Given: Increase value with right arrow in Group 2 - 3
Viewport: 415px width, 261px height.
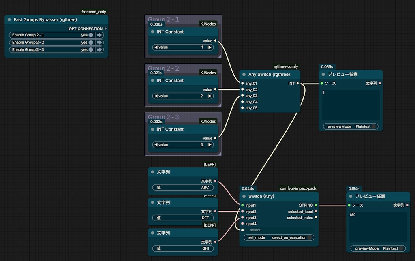Looking at the screenshot, I should tap(210, 145).
